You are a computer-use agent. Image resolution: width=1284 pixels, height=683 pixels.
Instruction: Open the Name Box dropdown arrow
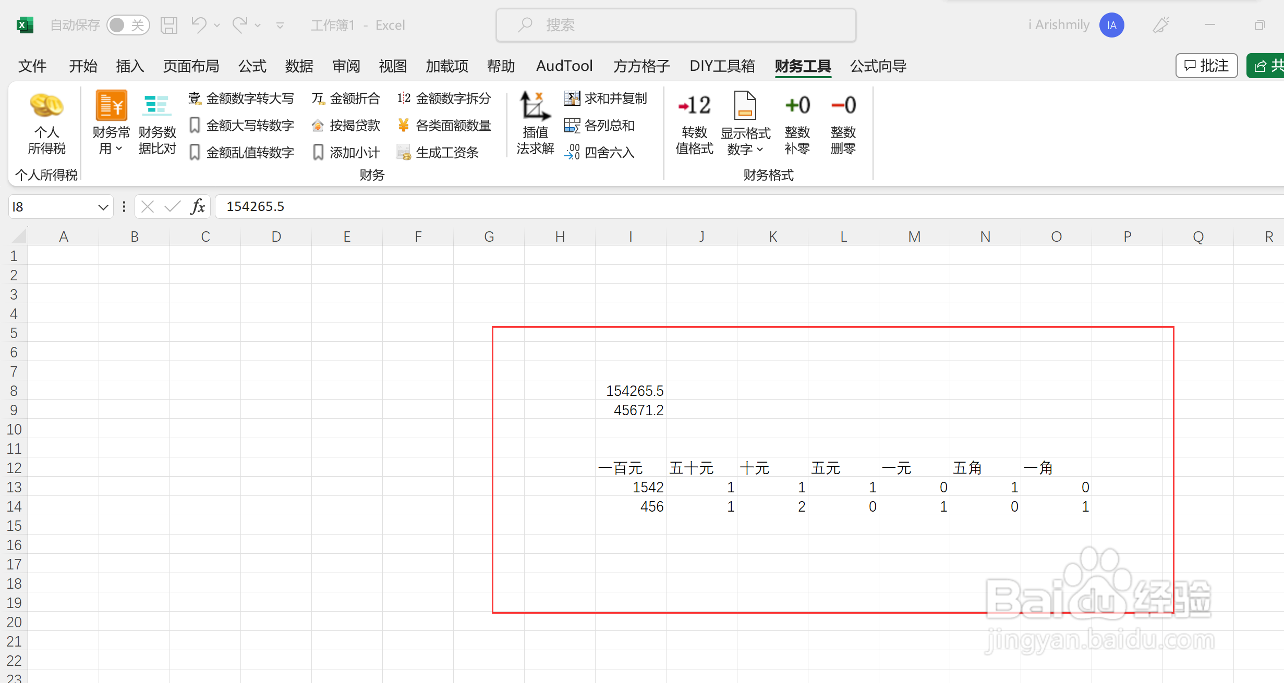tap(103, 207)
